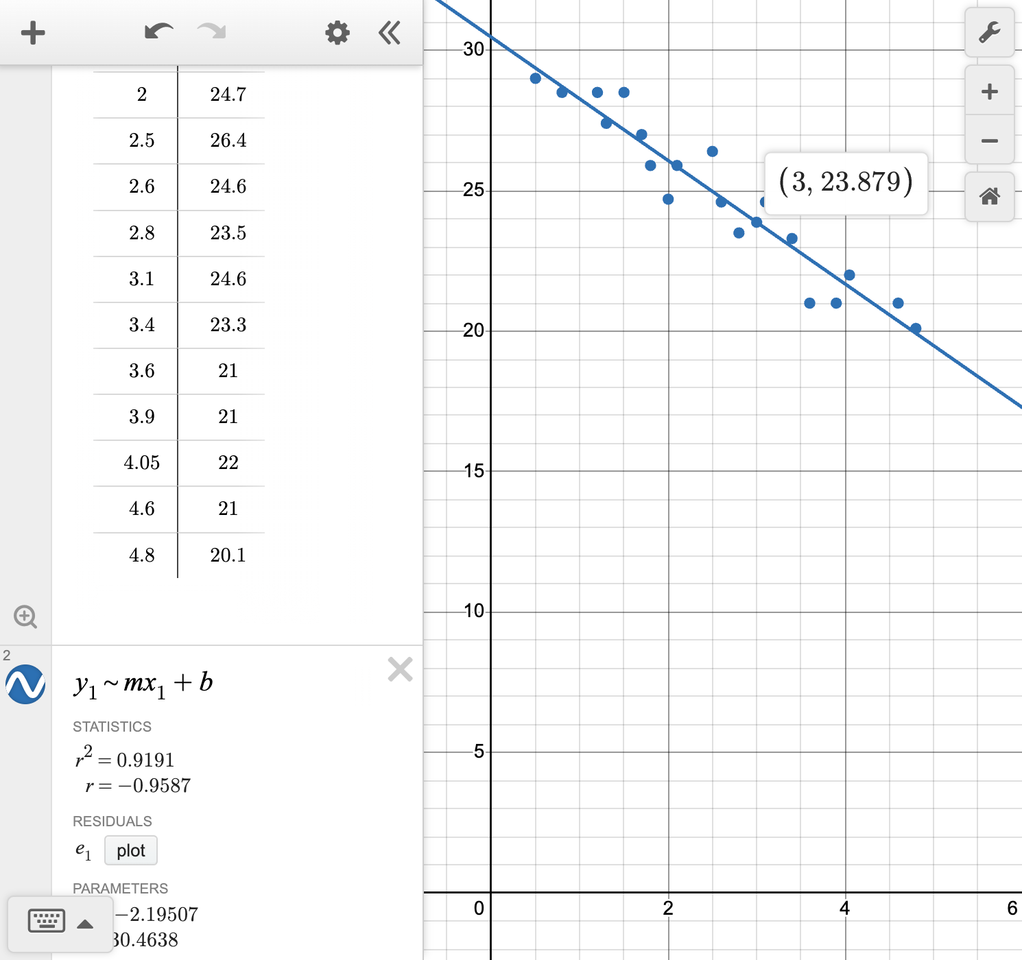Return to default viewport with home icon
The image size is (1022, 960).
[x=989, y=197]
